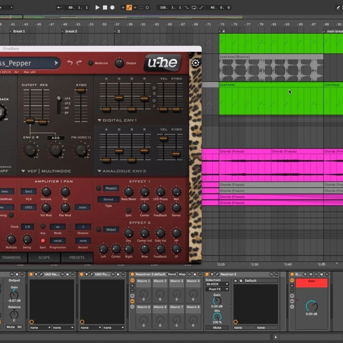Start playback with the Play button
343x343 pixels.
pyautogui.click(x=97, y=8)
